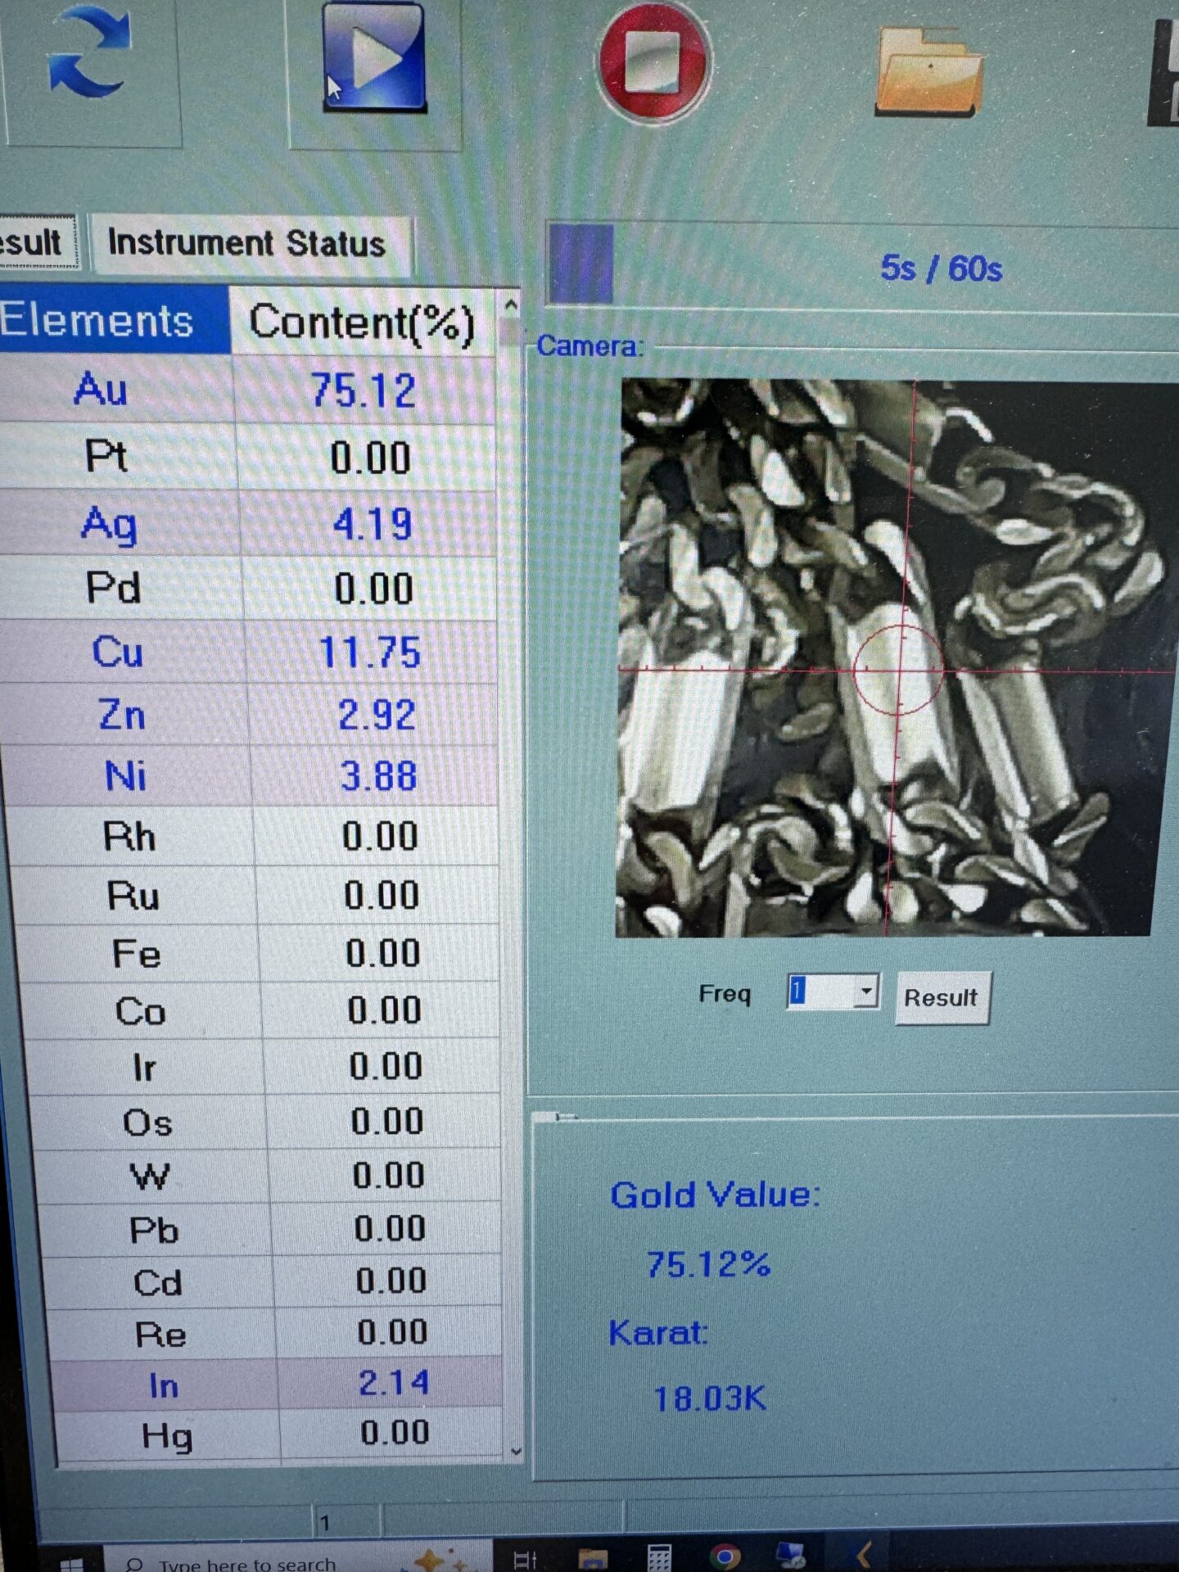Click the blue refresh arrows icon
The image size is (1179, 1572).
[x=90, y=51]
